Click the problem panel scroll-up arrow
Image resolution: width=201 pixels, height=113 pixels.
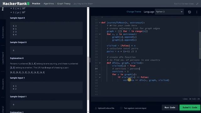88,8
